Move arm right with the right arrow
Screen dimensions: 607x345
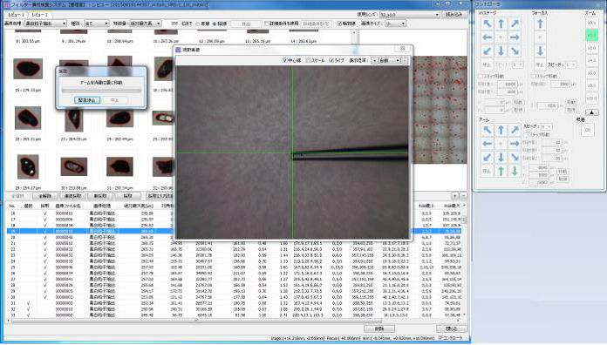[x=515, y=144]
